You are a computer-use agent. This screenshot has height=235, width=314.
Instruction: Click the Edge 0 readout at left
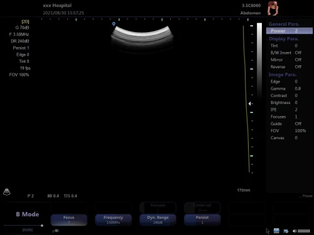click(23, 55)
